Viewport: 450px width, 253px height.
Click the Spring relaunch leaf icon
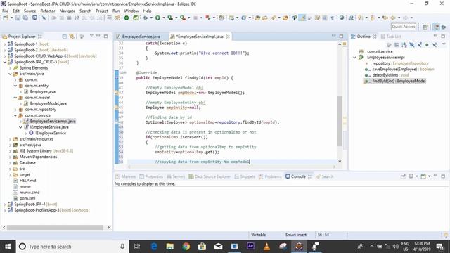coord(136,18)
